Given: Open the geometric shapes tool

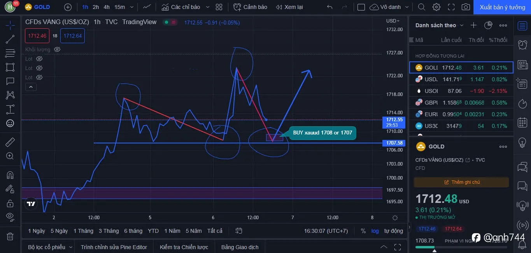Looking at the screenshot, I should (10, 67).
